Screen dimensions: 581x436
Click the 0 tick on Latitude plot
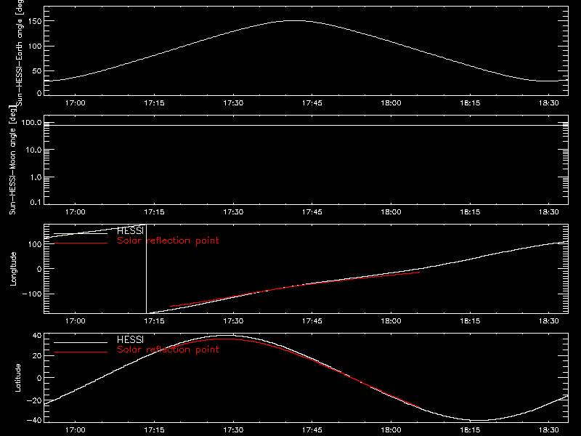[40, 378]
